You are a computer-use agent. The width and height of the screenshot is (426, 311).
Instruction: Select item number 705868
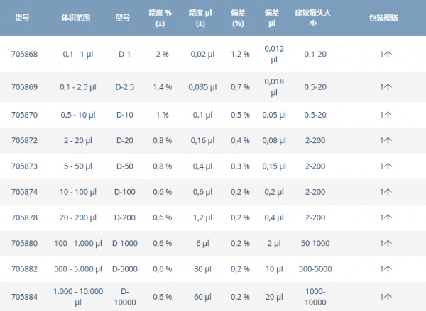(x=24, y=55)
